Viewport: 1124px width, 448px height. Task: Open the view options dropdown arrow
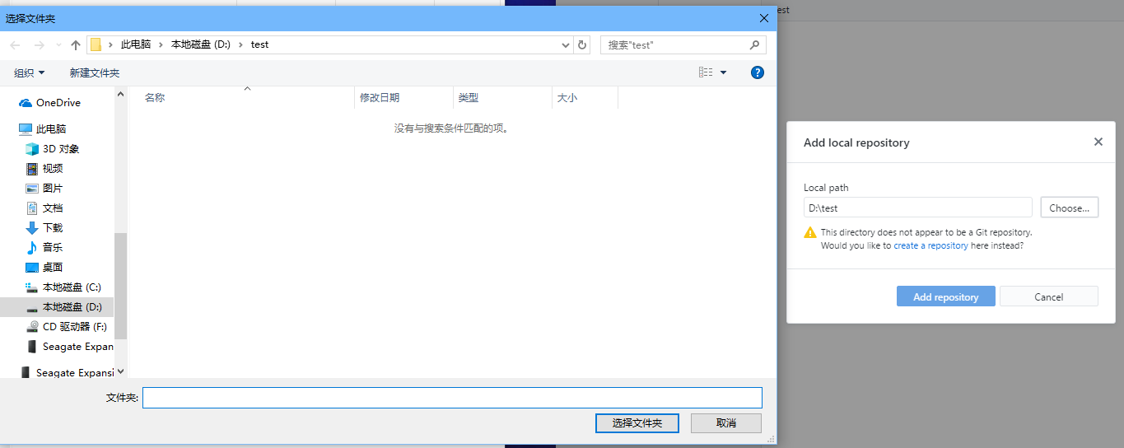pos(723,73)
